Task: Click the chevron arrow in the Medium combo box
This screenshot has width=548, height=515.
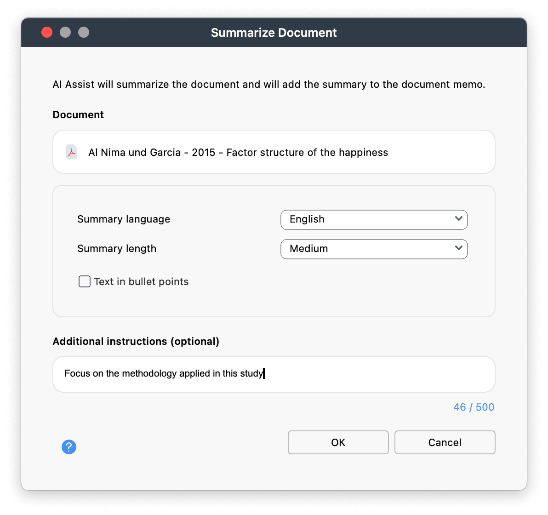Action: (458, 248)
